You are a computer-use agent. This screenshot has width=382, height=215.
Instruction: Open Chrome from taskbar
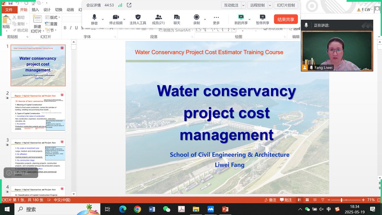138,209
